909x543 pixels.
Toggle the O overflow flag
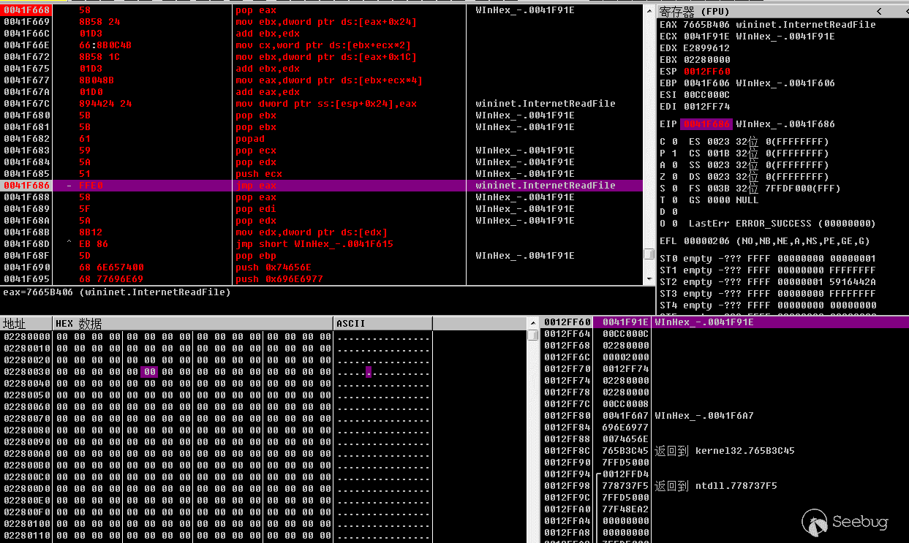click(668, 224)
